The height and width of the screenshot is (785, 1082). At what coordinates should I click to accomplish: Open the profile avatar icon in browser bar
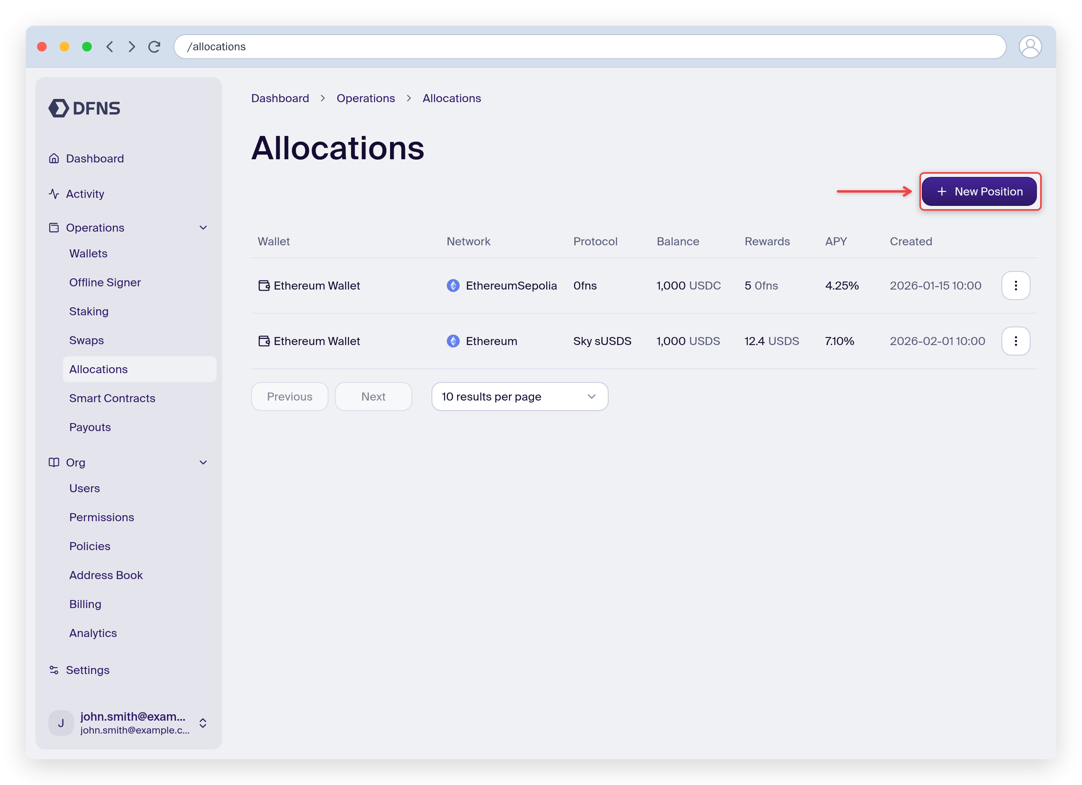[x=1030, y=46]
